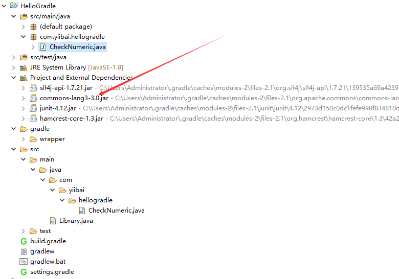This screenshot has width=399, height=279.
Task: Collapse the com.yiibai.hellogradle package
Action: click(24, 37)
